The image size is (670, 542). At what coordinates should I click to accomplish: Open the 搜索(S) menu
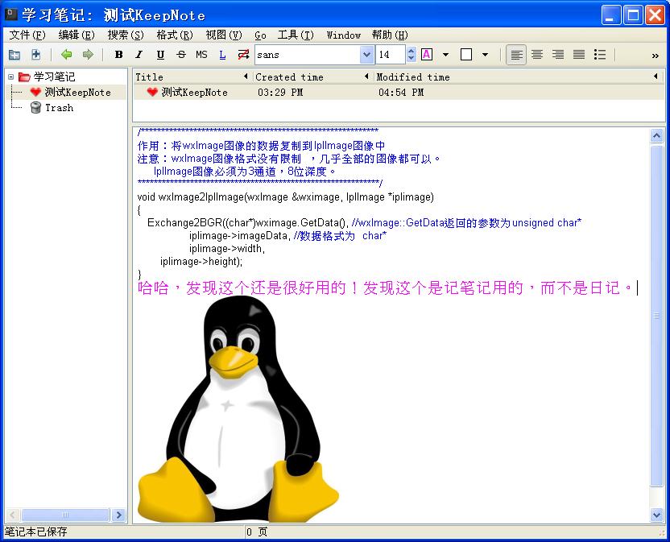tap(126, 35)
